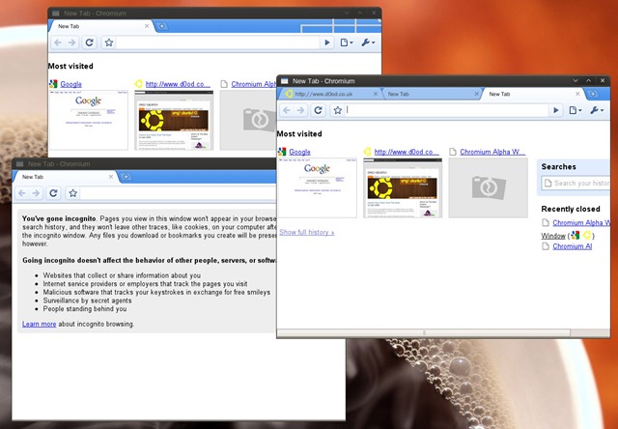Image resolution: width=618 pixels, height=429 pixels.
Task: Close rightmost New Tab in front window
Action: click(577, 94)
